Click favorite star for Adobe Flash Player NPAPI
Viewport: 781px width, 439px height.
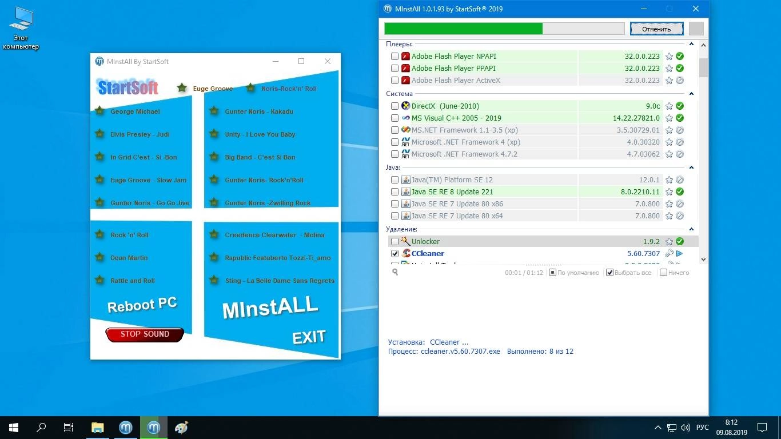[x=669, y=57]
